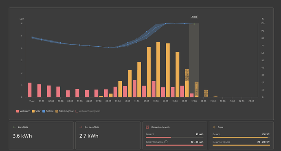Select the 14:00 solar bar

[168, 70]
